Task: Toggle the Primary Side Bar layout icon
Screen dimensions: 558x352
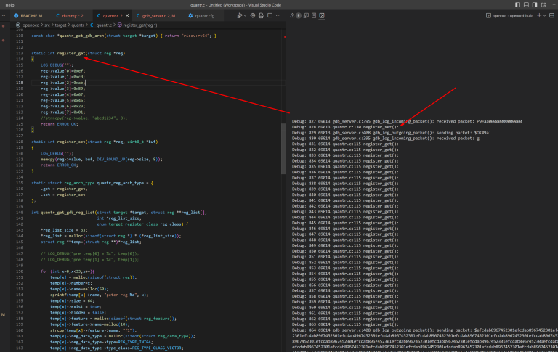Action: [517, 5]
